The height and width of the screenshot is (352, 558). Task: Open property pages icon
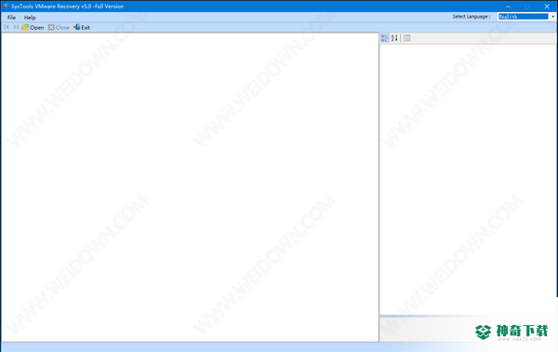(406, 38)
